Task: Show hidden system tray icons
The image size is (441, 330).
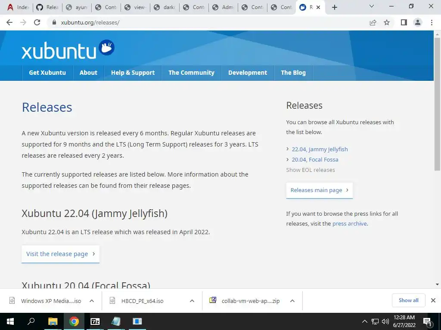Action: [364, 321]
